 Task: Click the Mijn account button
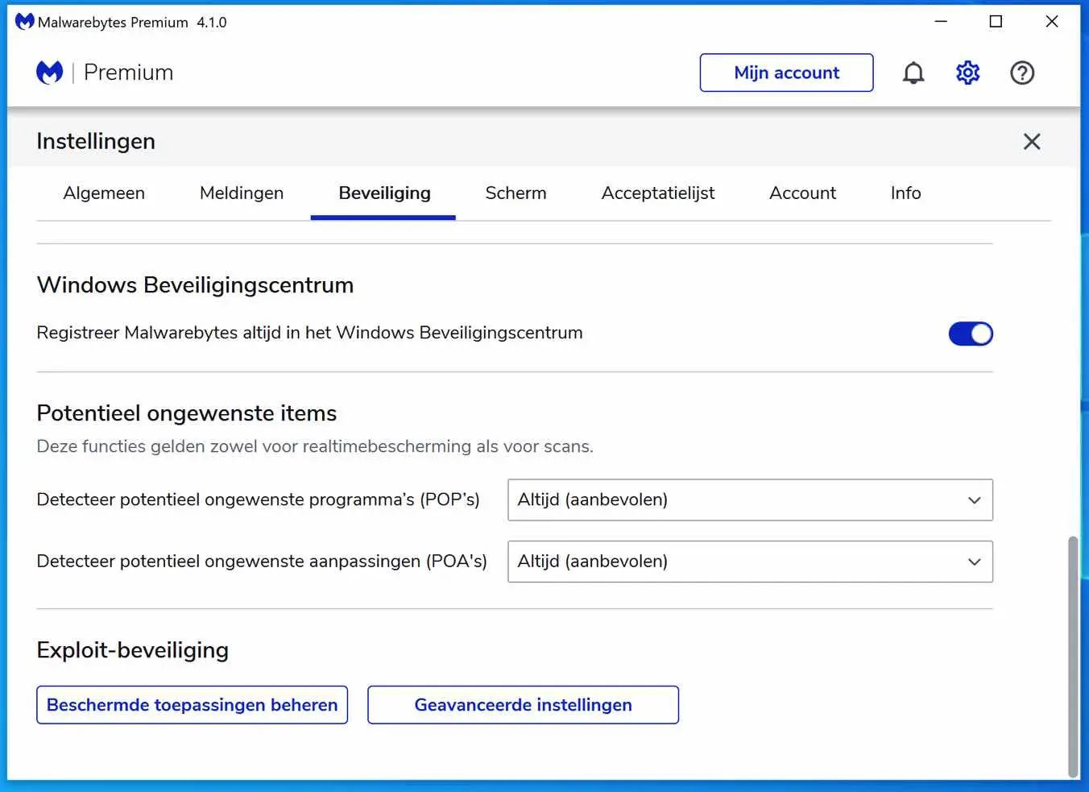pos(786,73)
